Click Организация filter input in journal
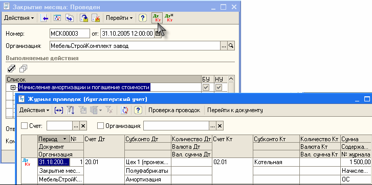 coord(176,126)
